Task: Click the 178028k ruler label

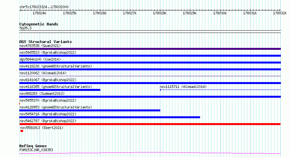Action: pos(160,13)
